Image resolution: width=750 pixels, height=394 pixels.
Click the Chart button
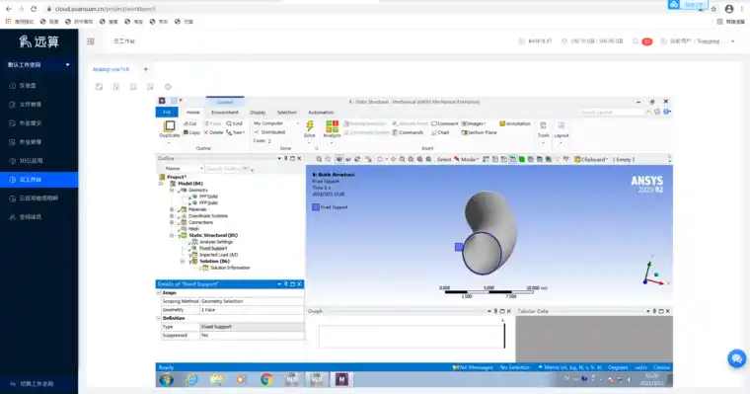pyautogui.click(x=440, y=132)
